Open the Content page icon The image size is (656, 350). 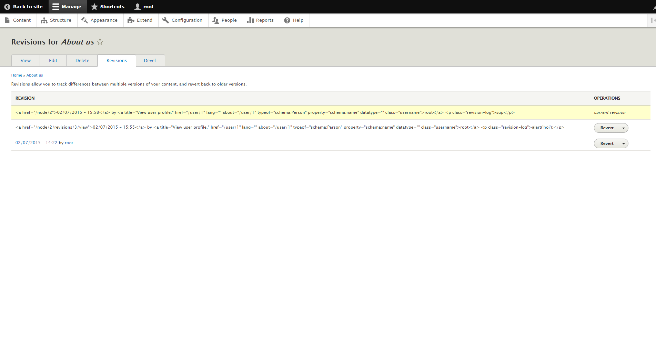[7, 20]
